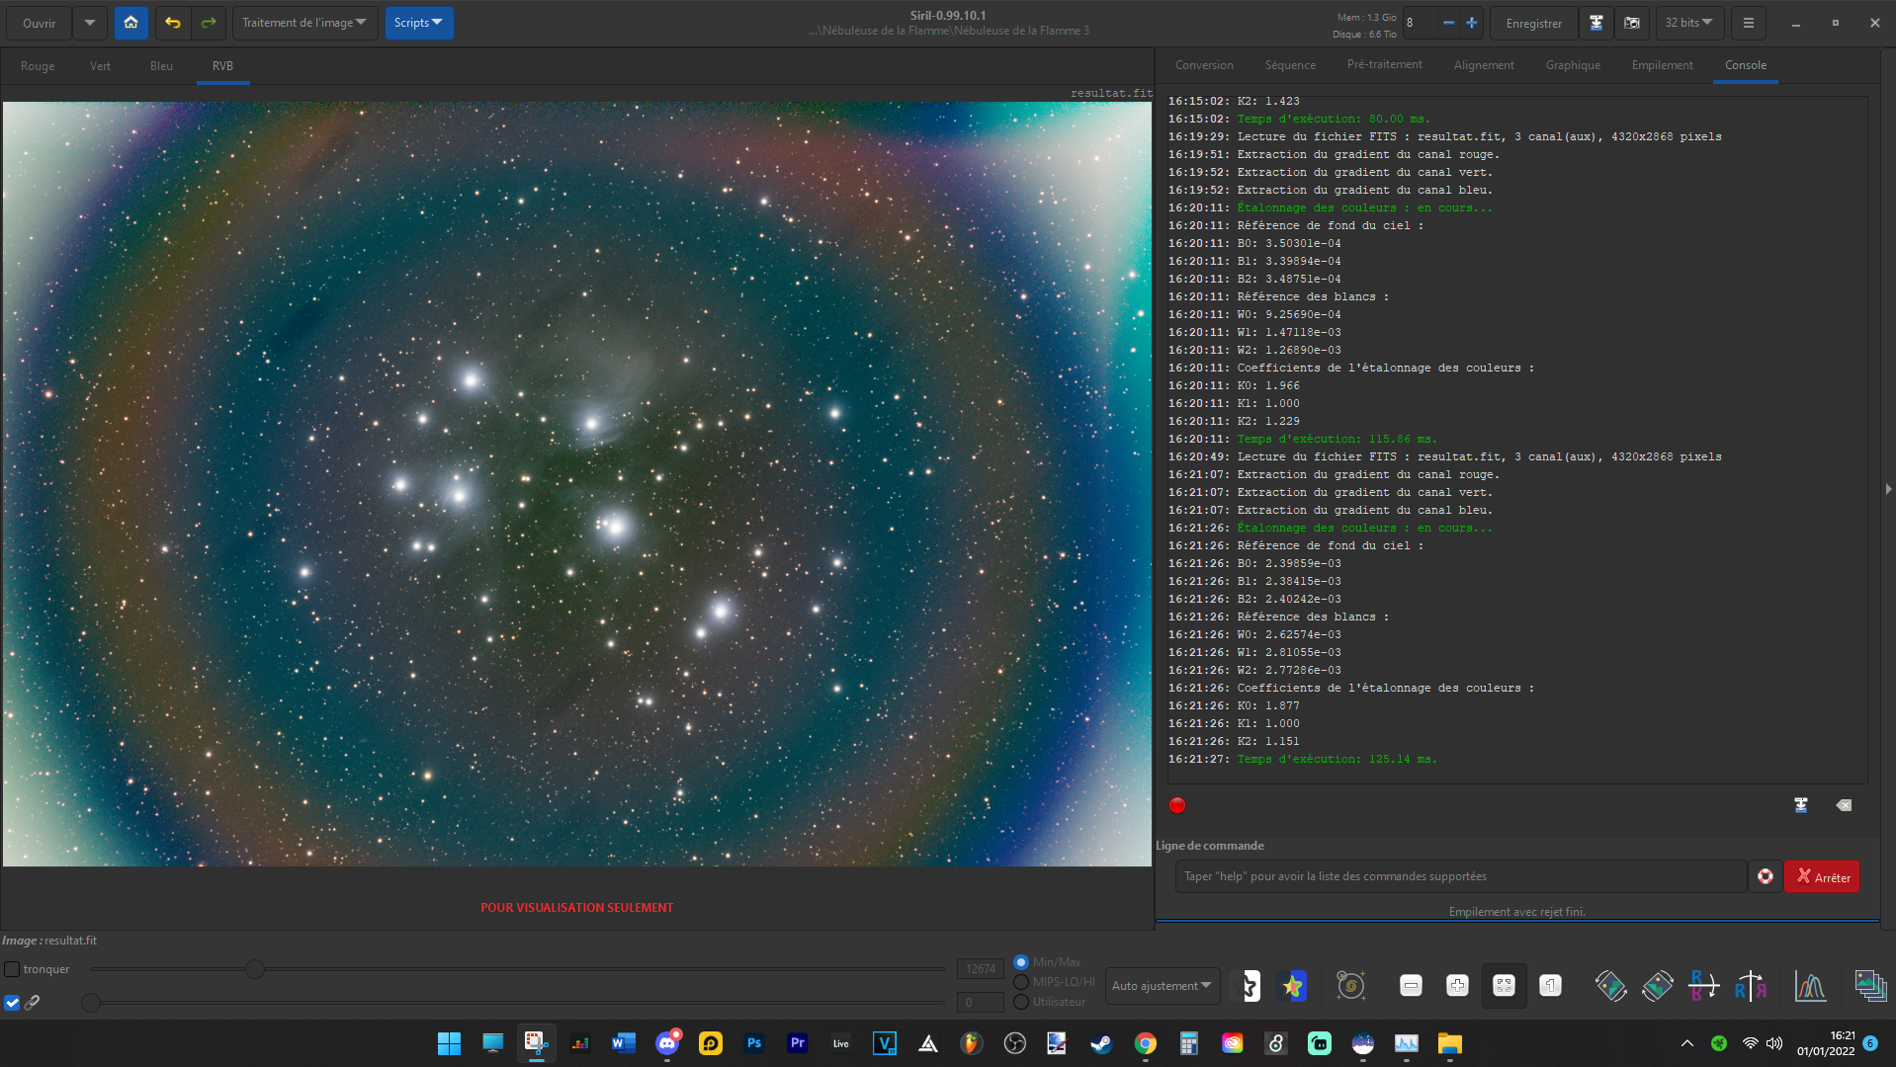
Task: Open the hamburger menu
Action: (1748, 23)
